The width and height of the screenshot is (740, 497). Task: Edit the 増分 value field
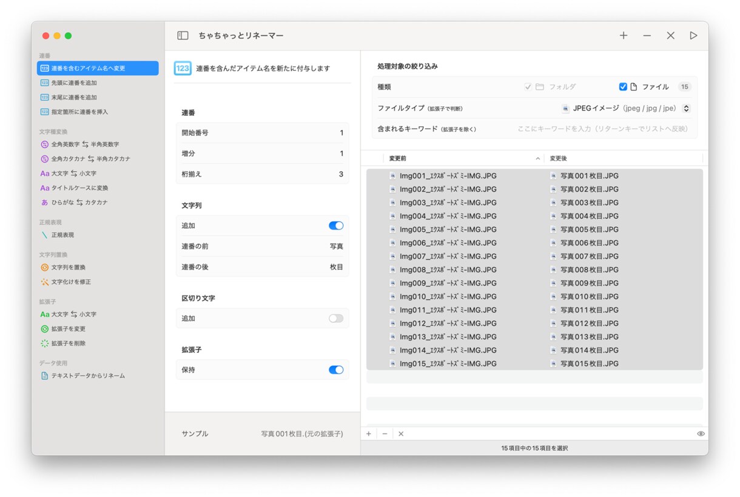(x=341, y=154)
